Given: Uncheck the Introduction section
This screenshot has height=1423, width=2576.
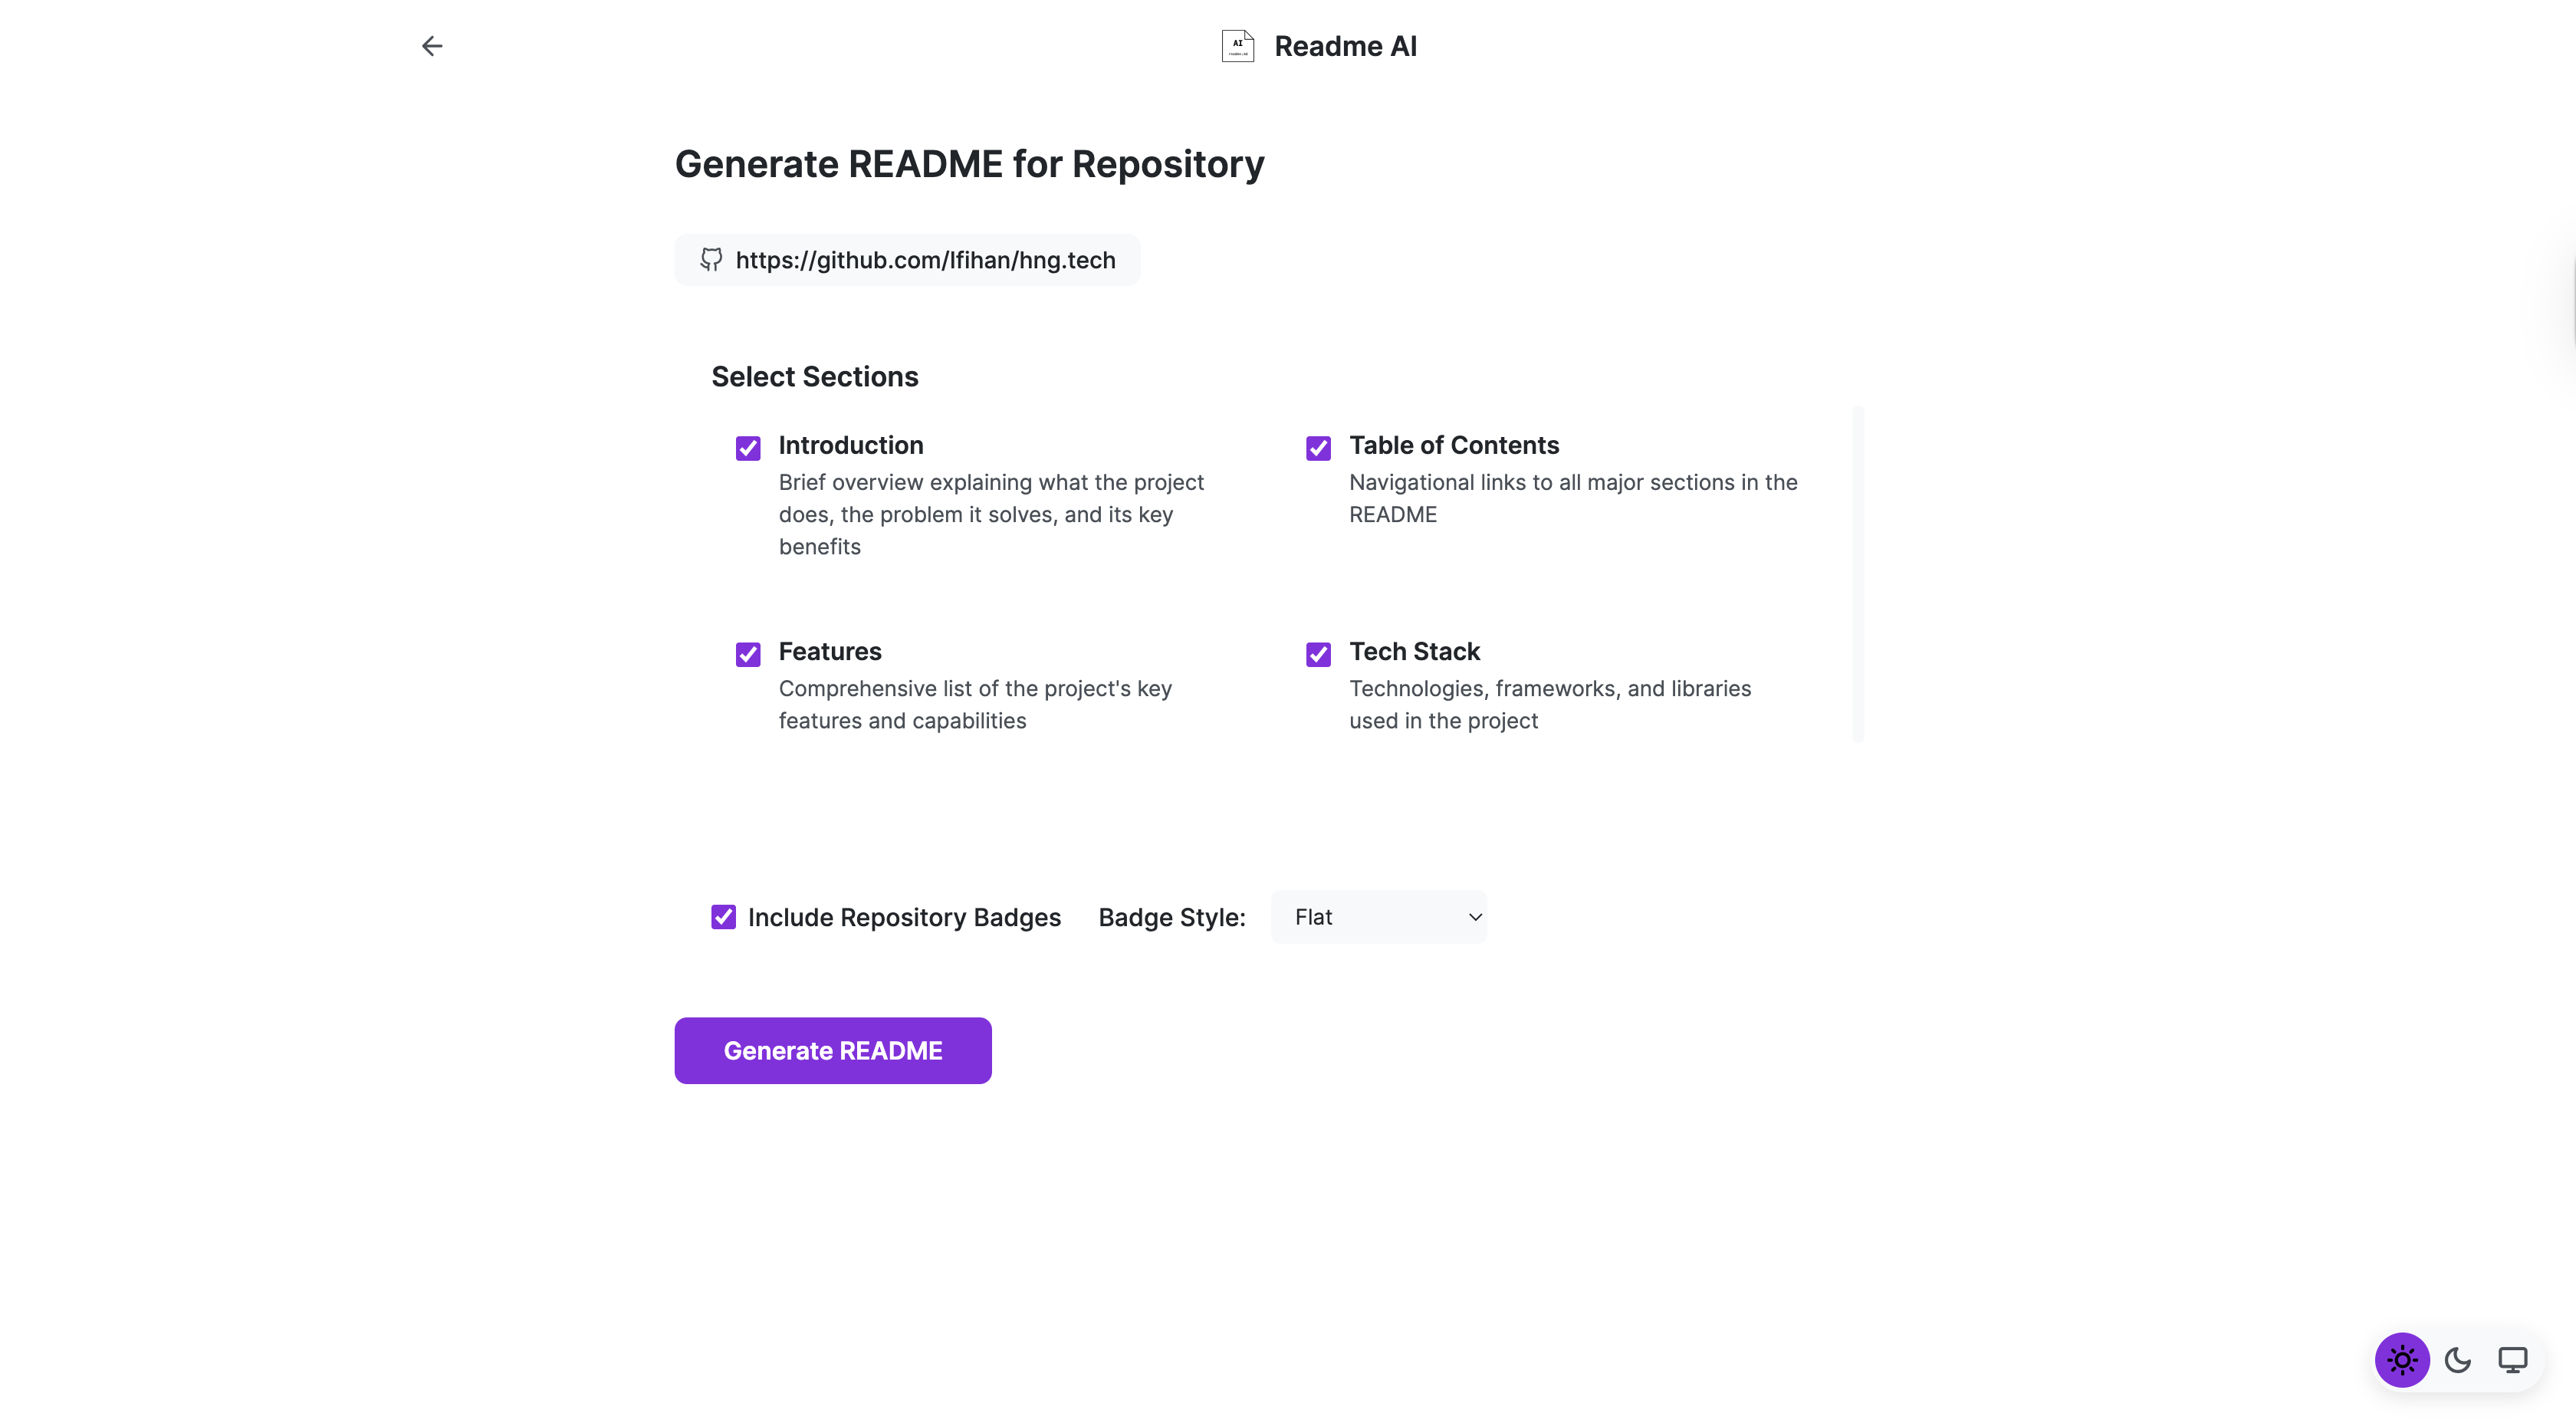Looking at the screenshot, I should coord(748,448).
